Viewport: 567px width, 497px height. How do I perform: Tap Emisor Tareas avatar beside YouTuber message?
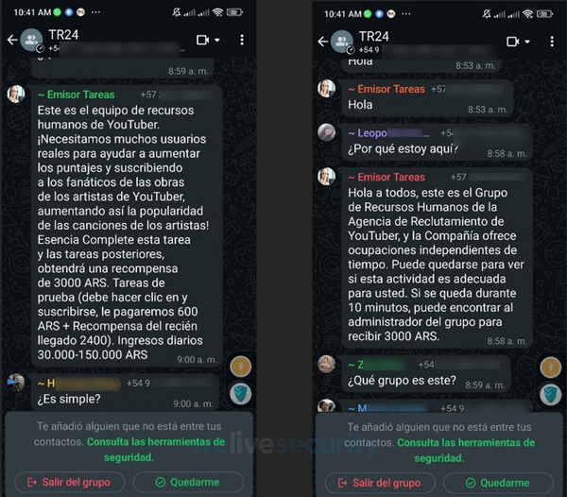pyautogui.click(x=16, y=94)
